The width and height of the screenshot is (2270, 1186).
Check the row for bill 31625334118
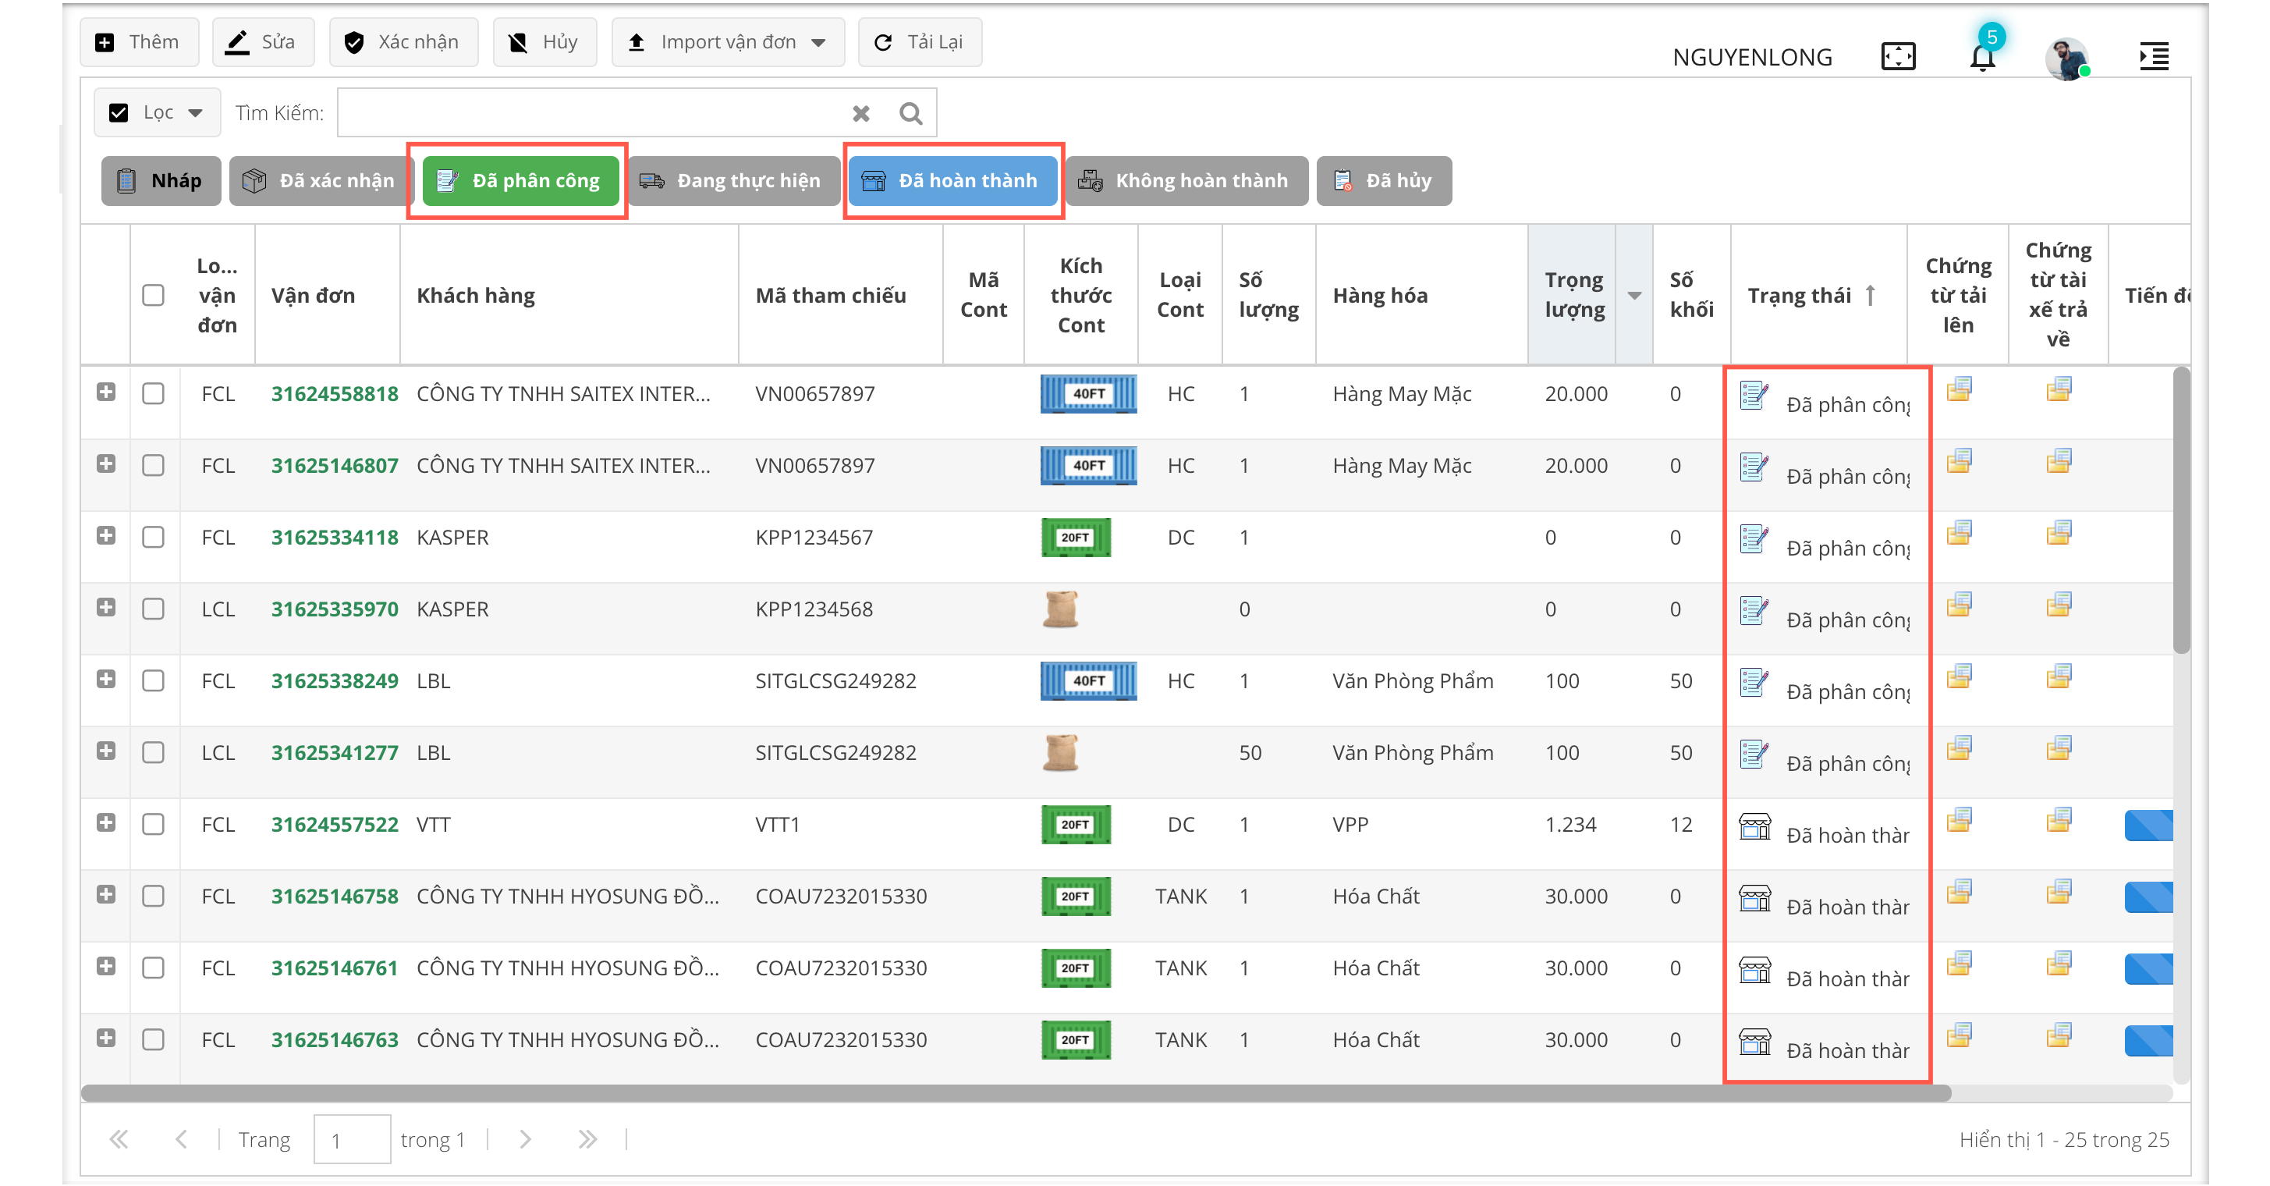point(154,538)
